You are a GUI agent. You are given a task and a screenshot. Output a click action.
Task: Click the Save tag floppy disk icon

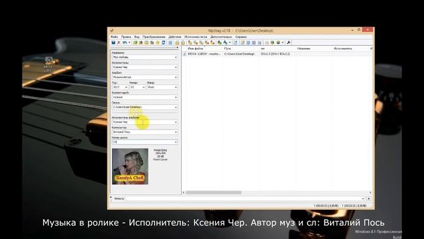coord(113,42)
